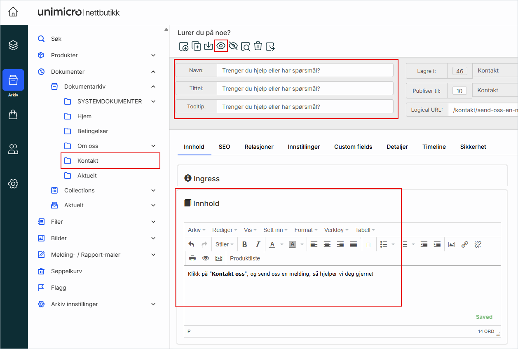
Task: Click the crossed-out eye to hide document
Action: click(x=233, y=46)
